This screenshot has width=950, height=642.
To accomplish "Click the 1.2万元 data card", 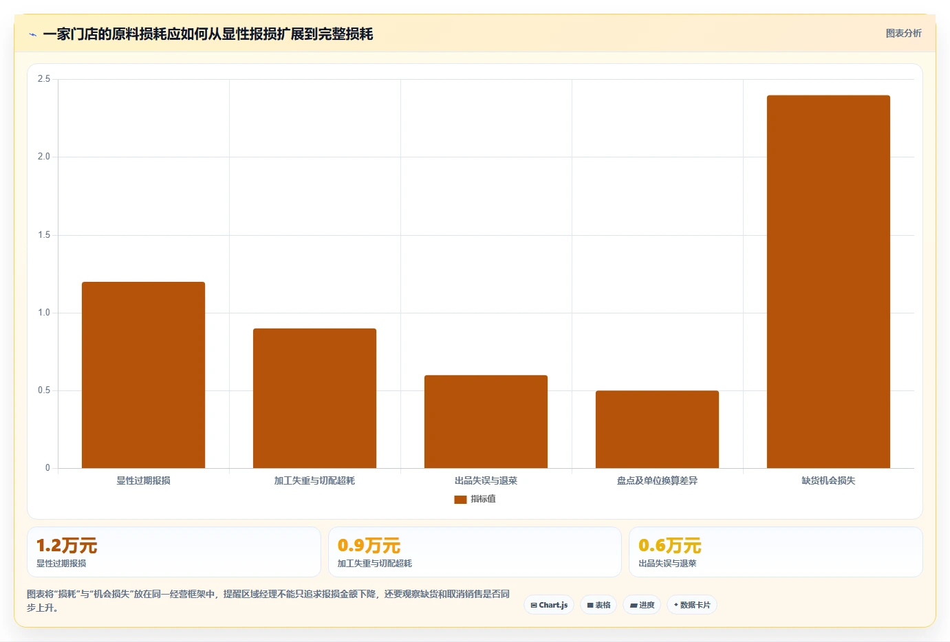I will [x=174, y=552].
